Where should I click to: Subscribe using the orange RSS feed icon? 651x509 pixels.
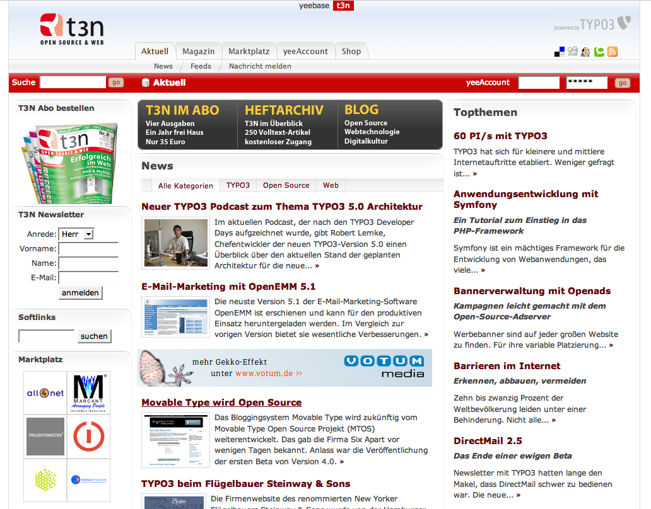point(611,51)
